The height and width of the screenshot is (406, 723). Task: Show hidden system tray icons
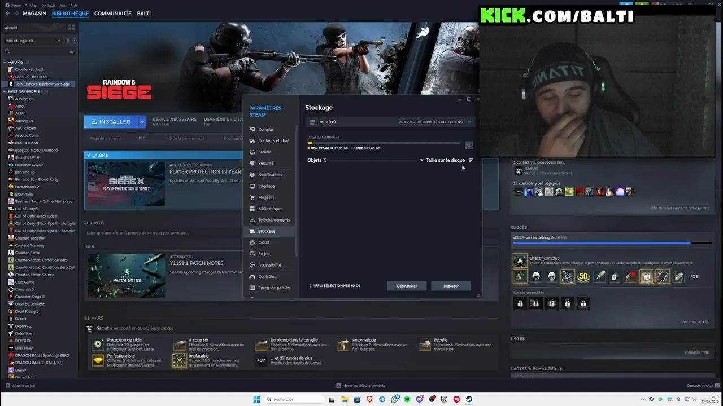coord(643,399)
